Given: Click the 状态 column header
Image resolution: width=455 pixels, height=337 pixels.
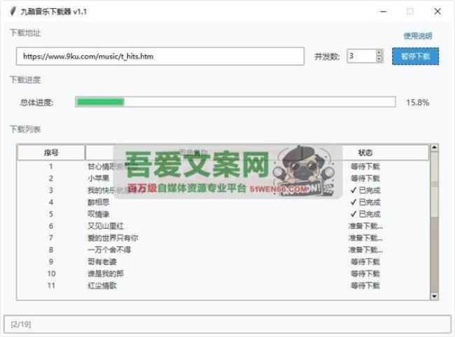Looking at the screenshot, I should (365, 152).
